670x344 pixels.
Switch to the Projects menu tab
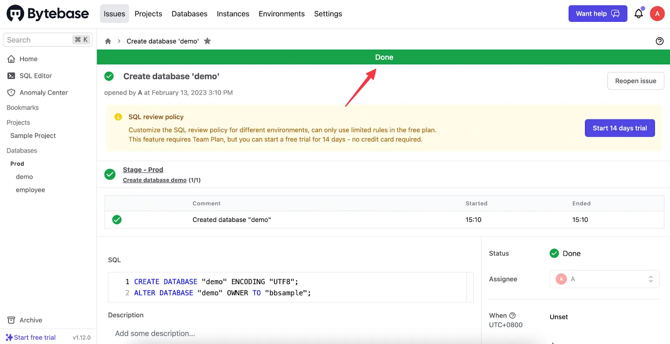[148, 14]
